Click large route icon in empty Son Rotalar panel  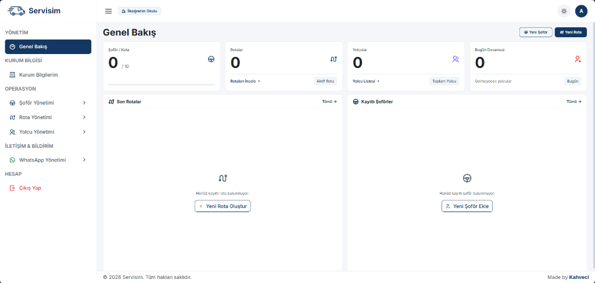[223, 178]
